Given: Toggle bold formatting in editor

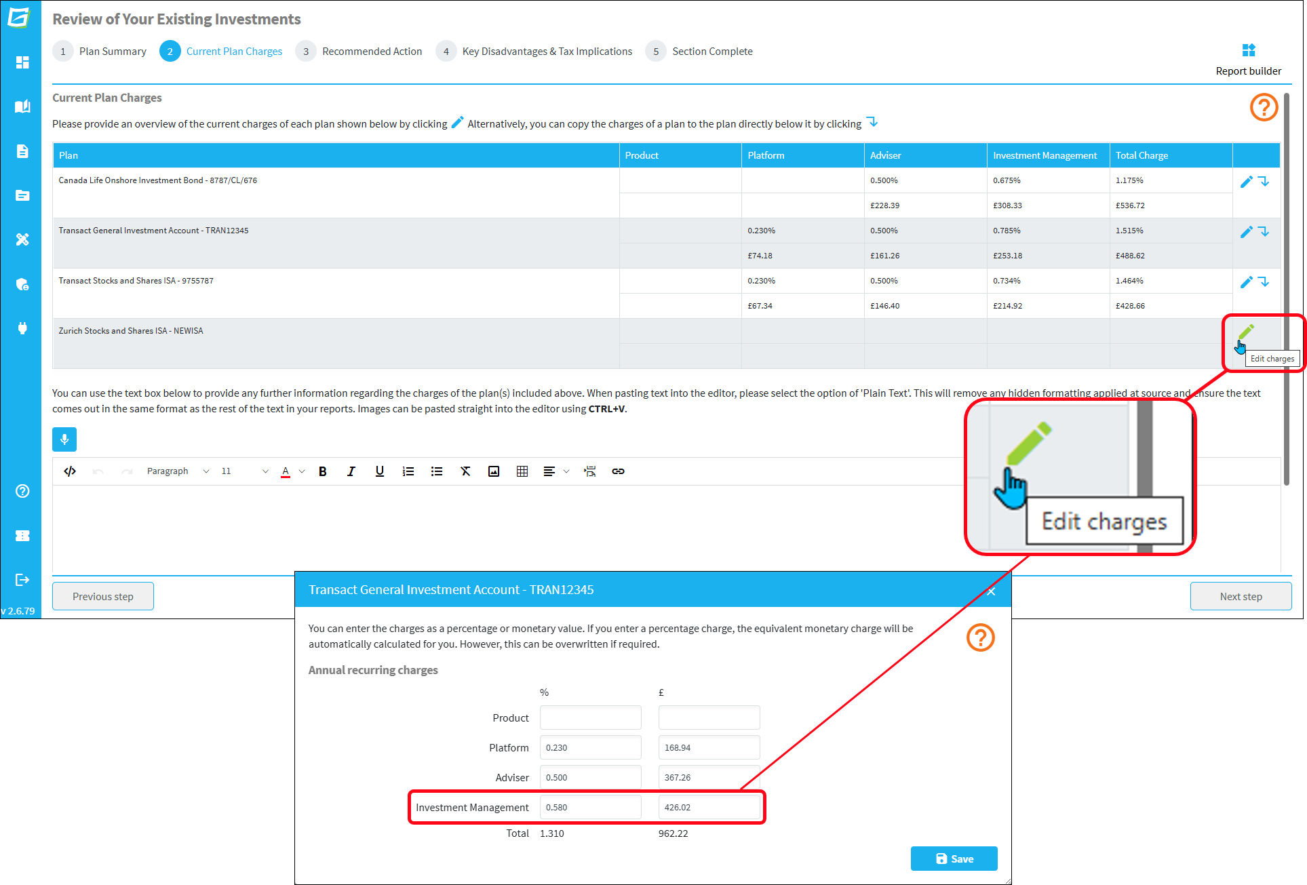Looking at the screenshot, I should pyautogui.click(x=323, y=471).
